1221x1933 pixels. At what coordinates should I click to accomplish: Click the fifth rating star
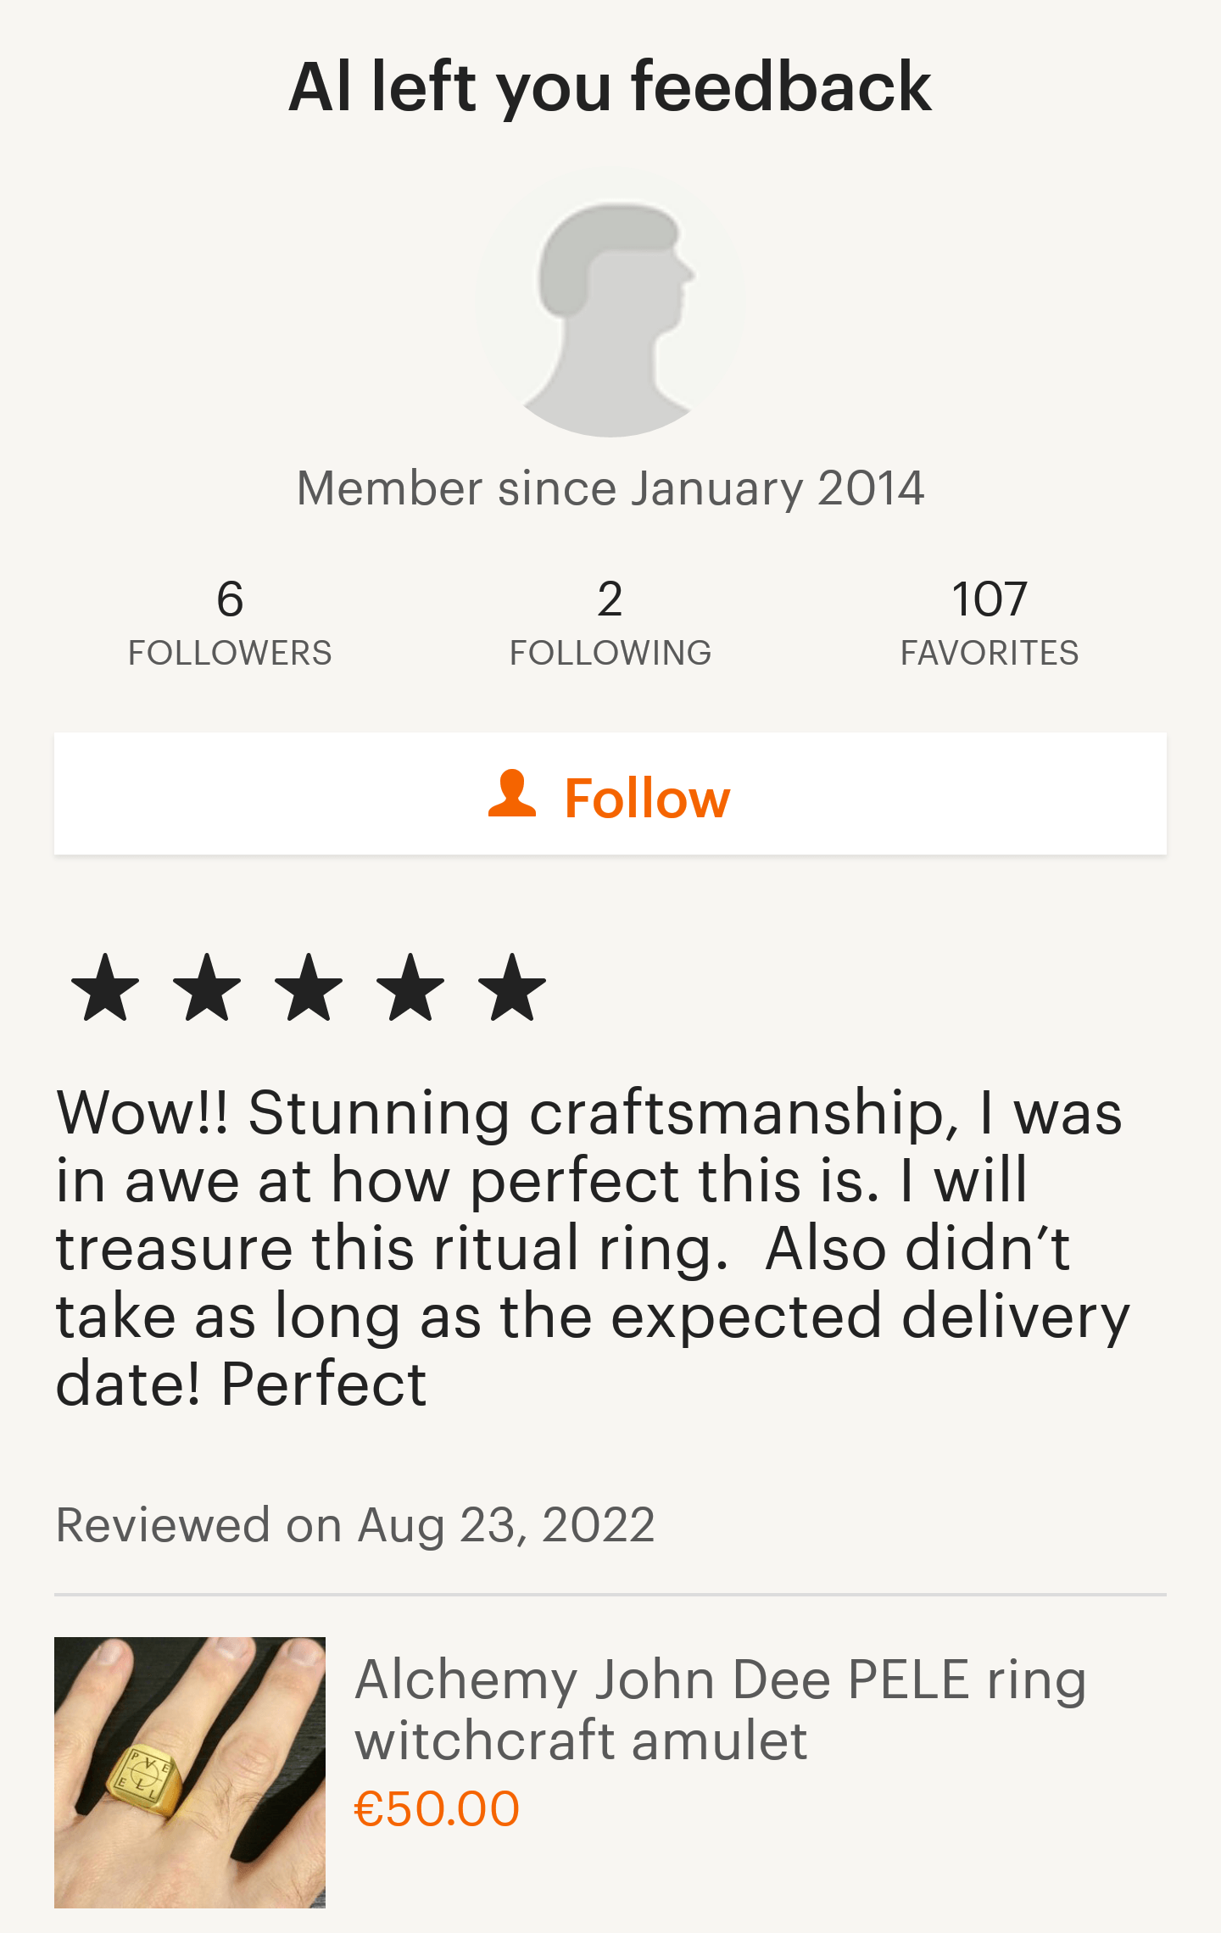pos(512,987)
